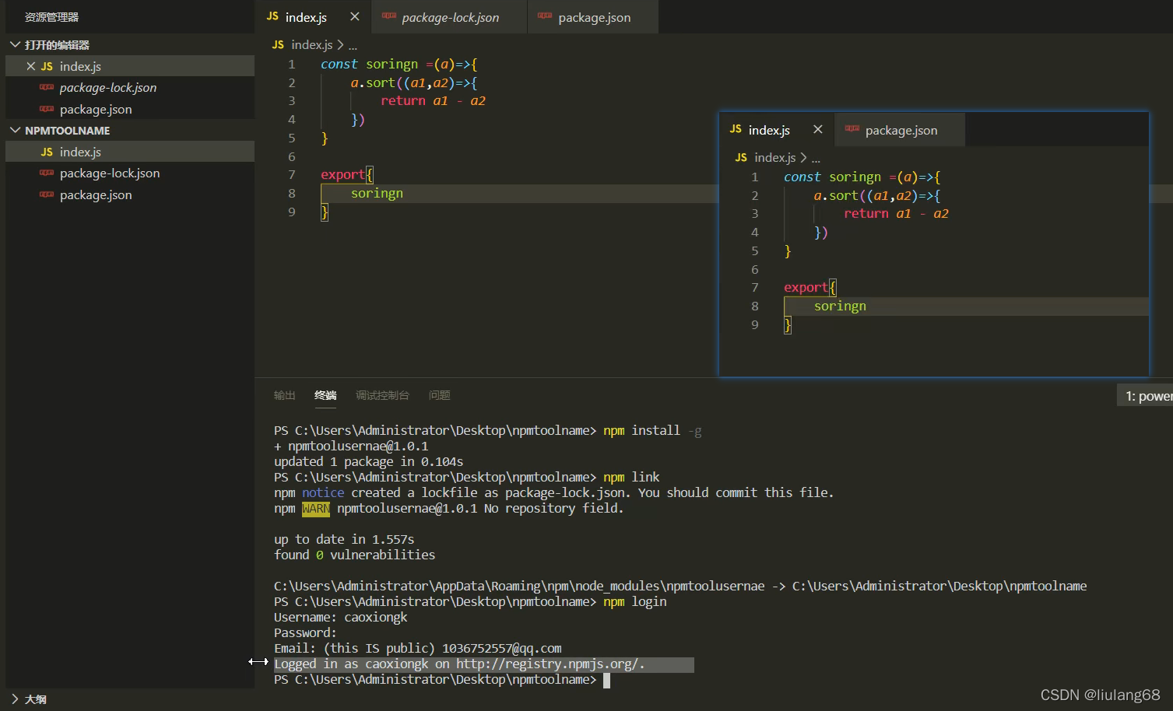
Task: Switch to the package-lock.json editor tab
Action: [x=449, y=17]
